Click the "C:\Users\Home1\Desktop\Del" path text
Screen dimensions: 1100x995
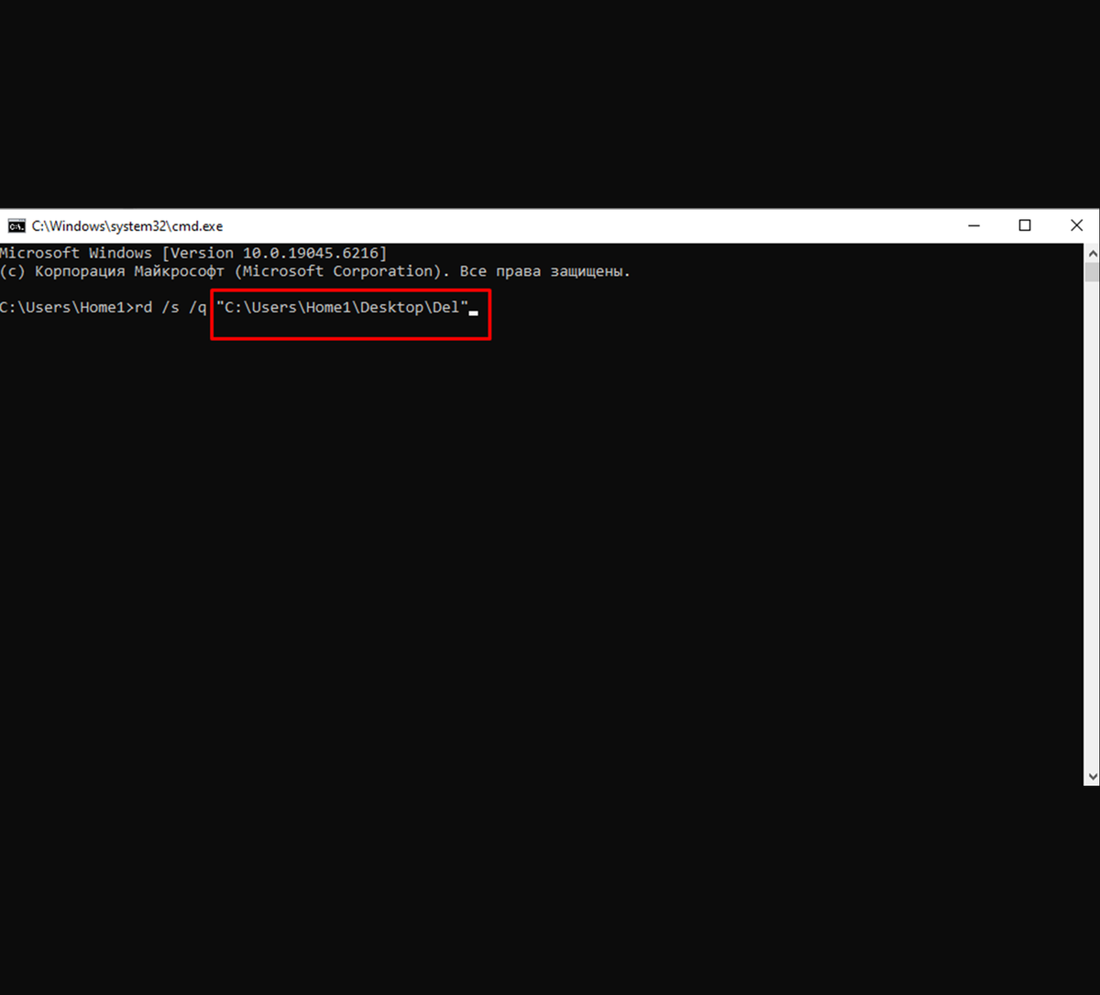click(342, 307)
